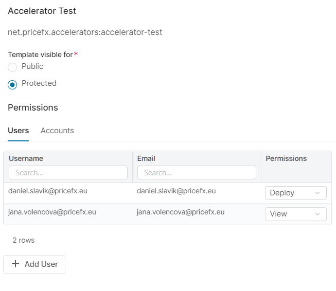
Task: Focus the Username search field
Action: click(x=68, y=173)
